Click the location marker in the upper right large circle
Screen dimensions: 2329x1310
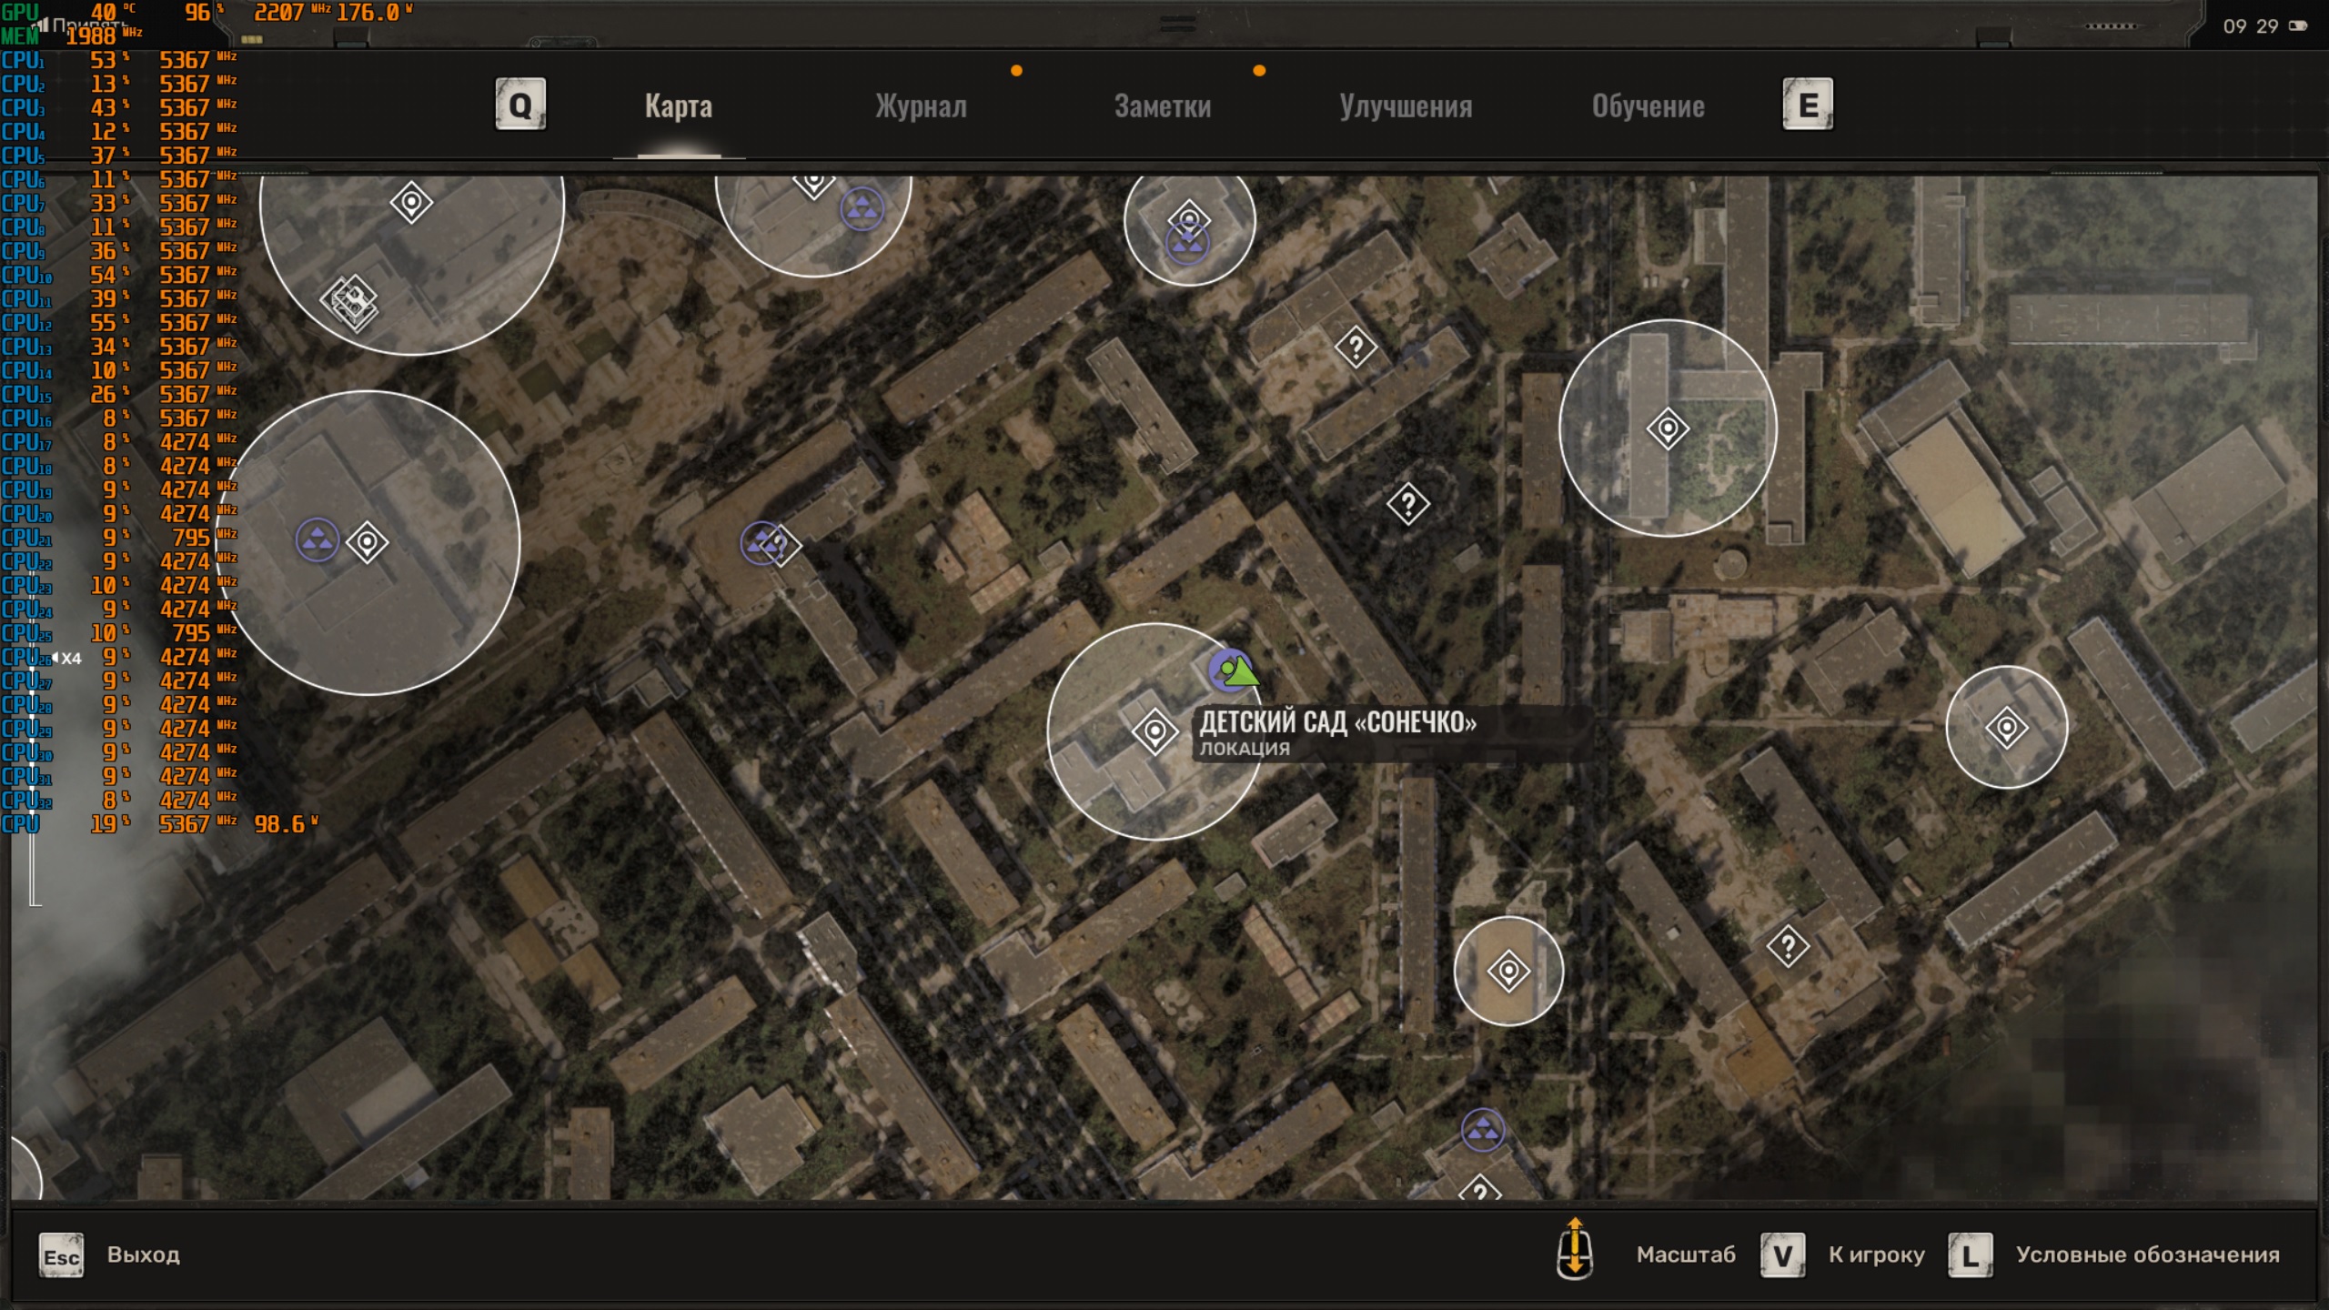pos(1667,428)
